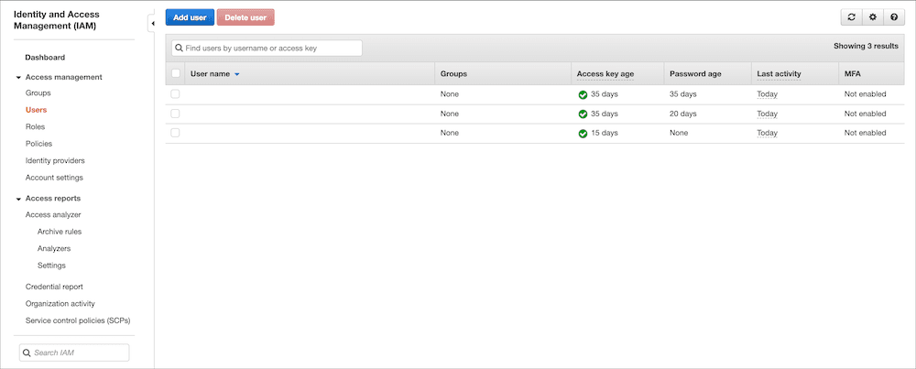Screen dimensions: 916x369
Task: Collapse the Access management section
Action: coord(18,78)
